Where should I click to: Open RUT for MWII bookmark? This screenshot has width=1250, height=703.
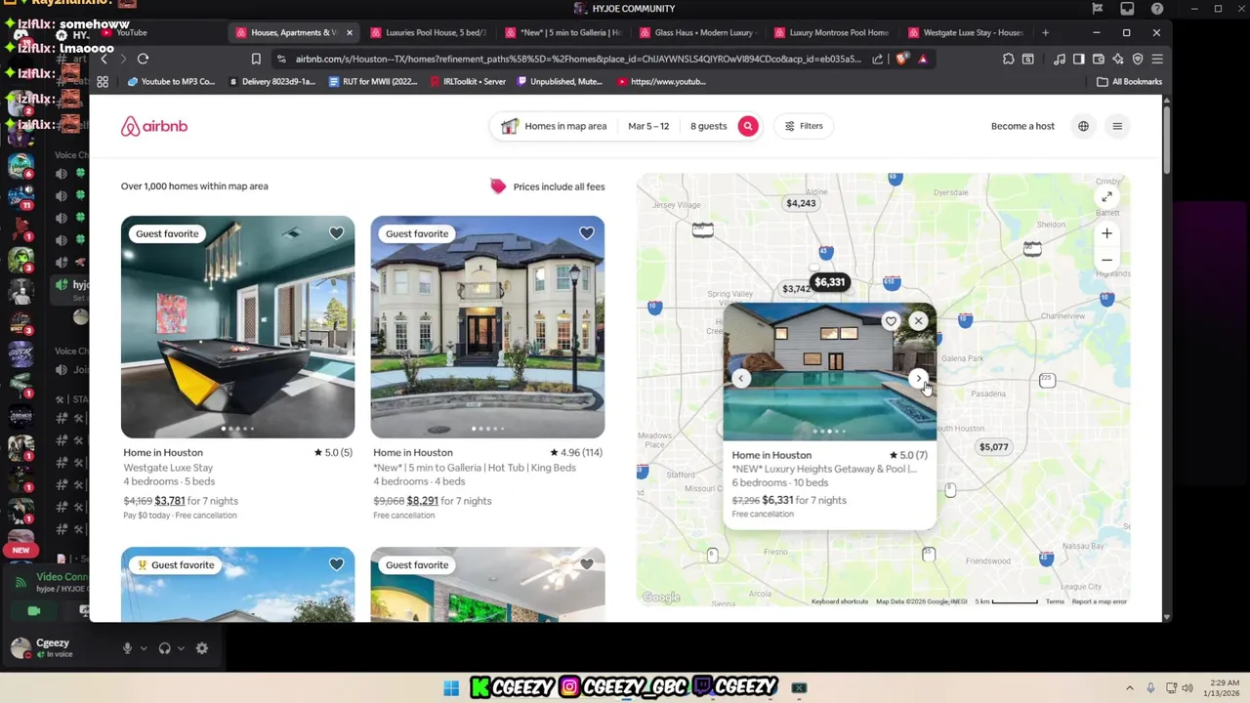pos(373,82)
